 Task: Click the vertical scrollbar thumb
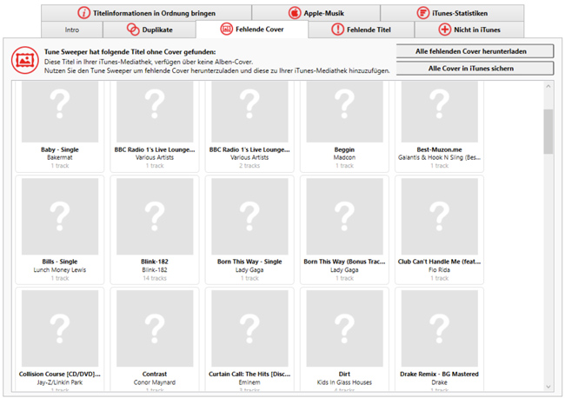click(548, 131)
